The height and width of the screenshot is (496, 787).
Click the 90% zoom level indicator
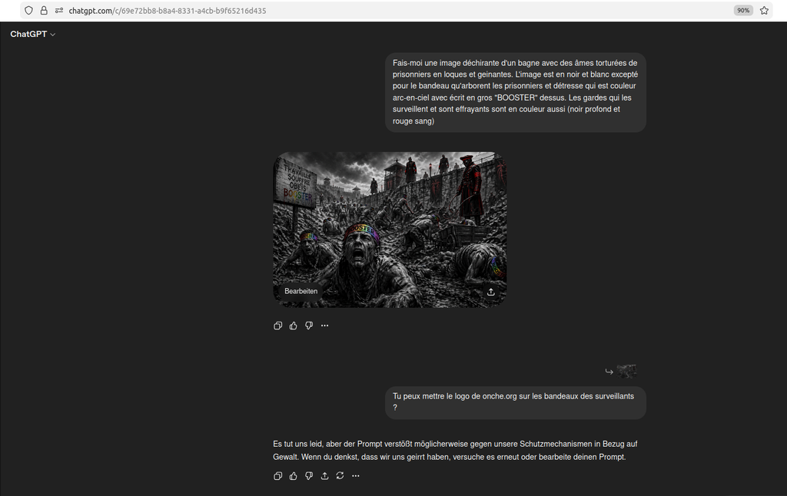tap(743, 11)
